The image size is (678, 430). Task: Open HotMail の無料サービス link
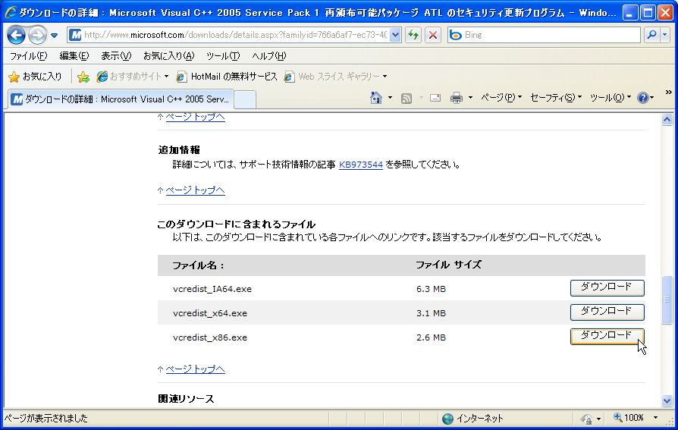227,77
